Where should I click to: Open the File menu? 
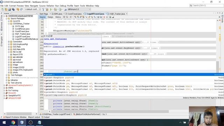pyautogui.click(x=2, y=6)
